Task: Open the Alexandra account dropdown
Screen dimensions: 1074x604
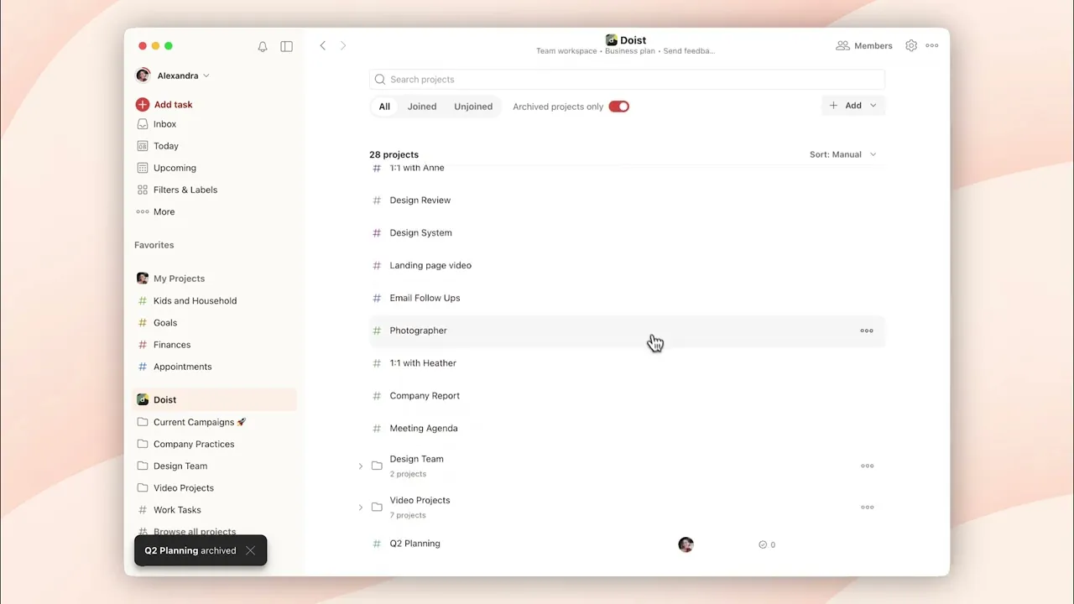Action: point(173,75)
